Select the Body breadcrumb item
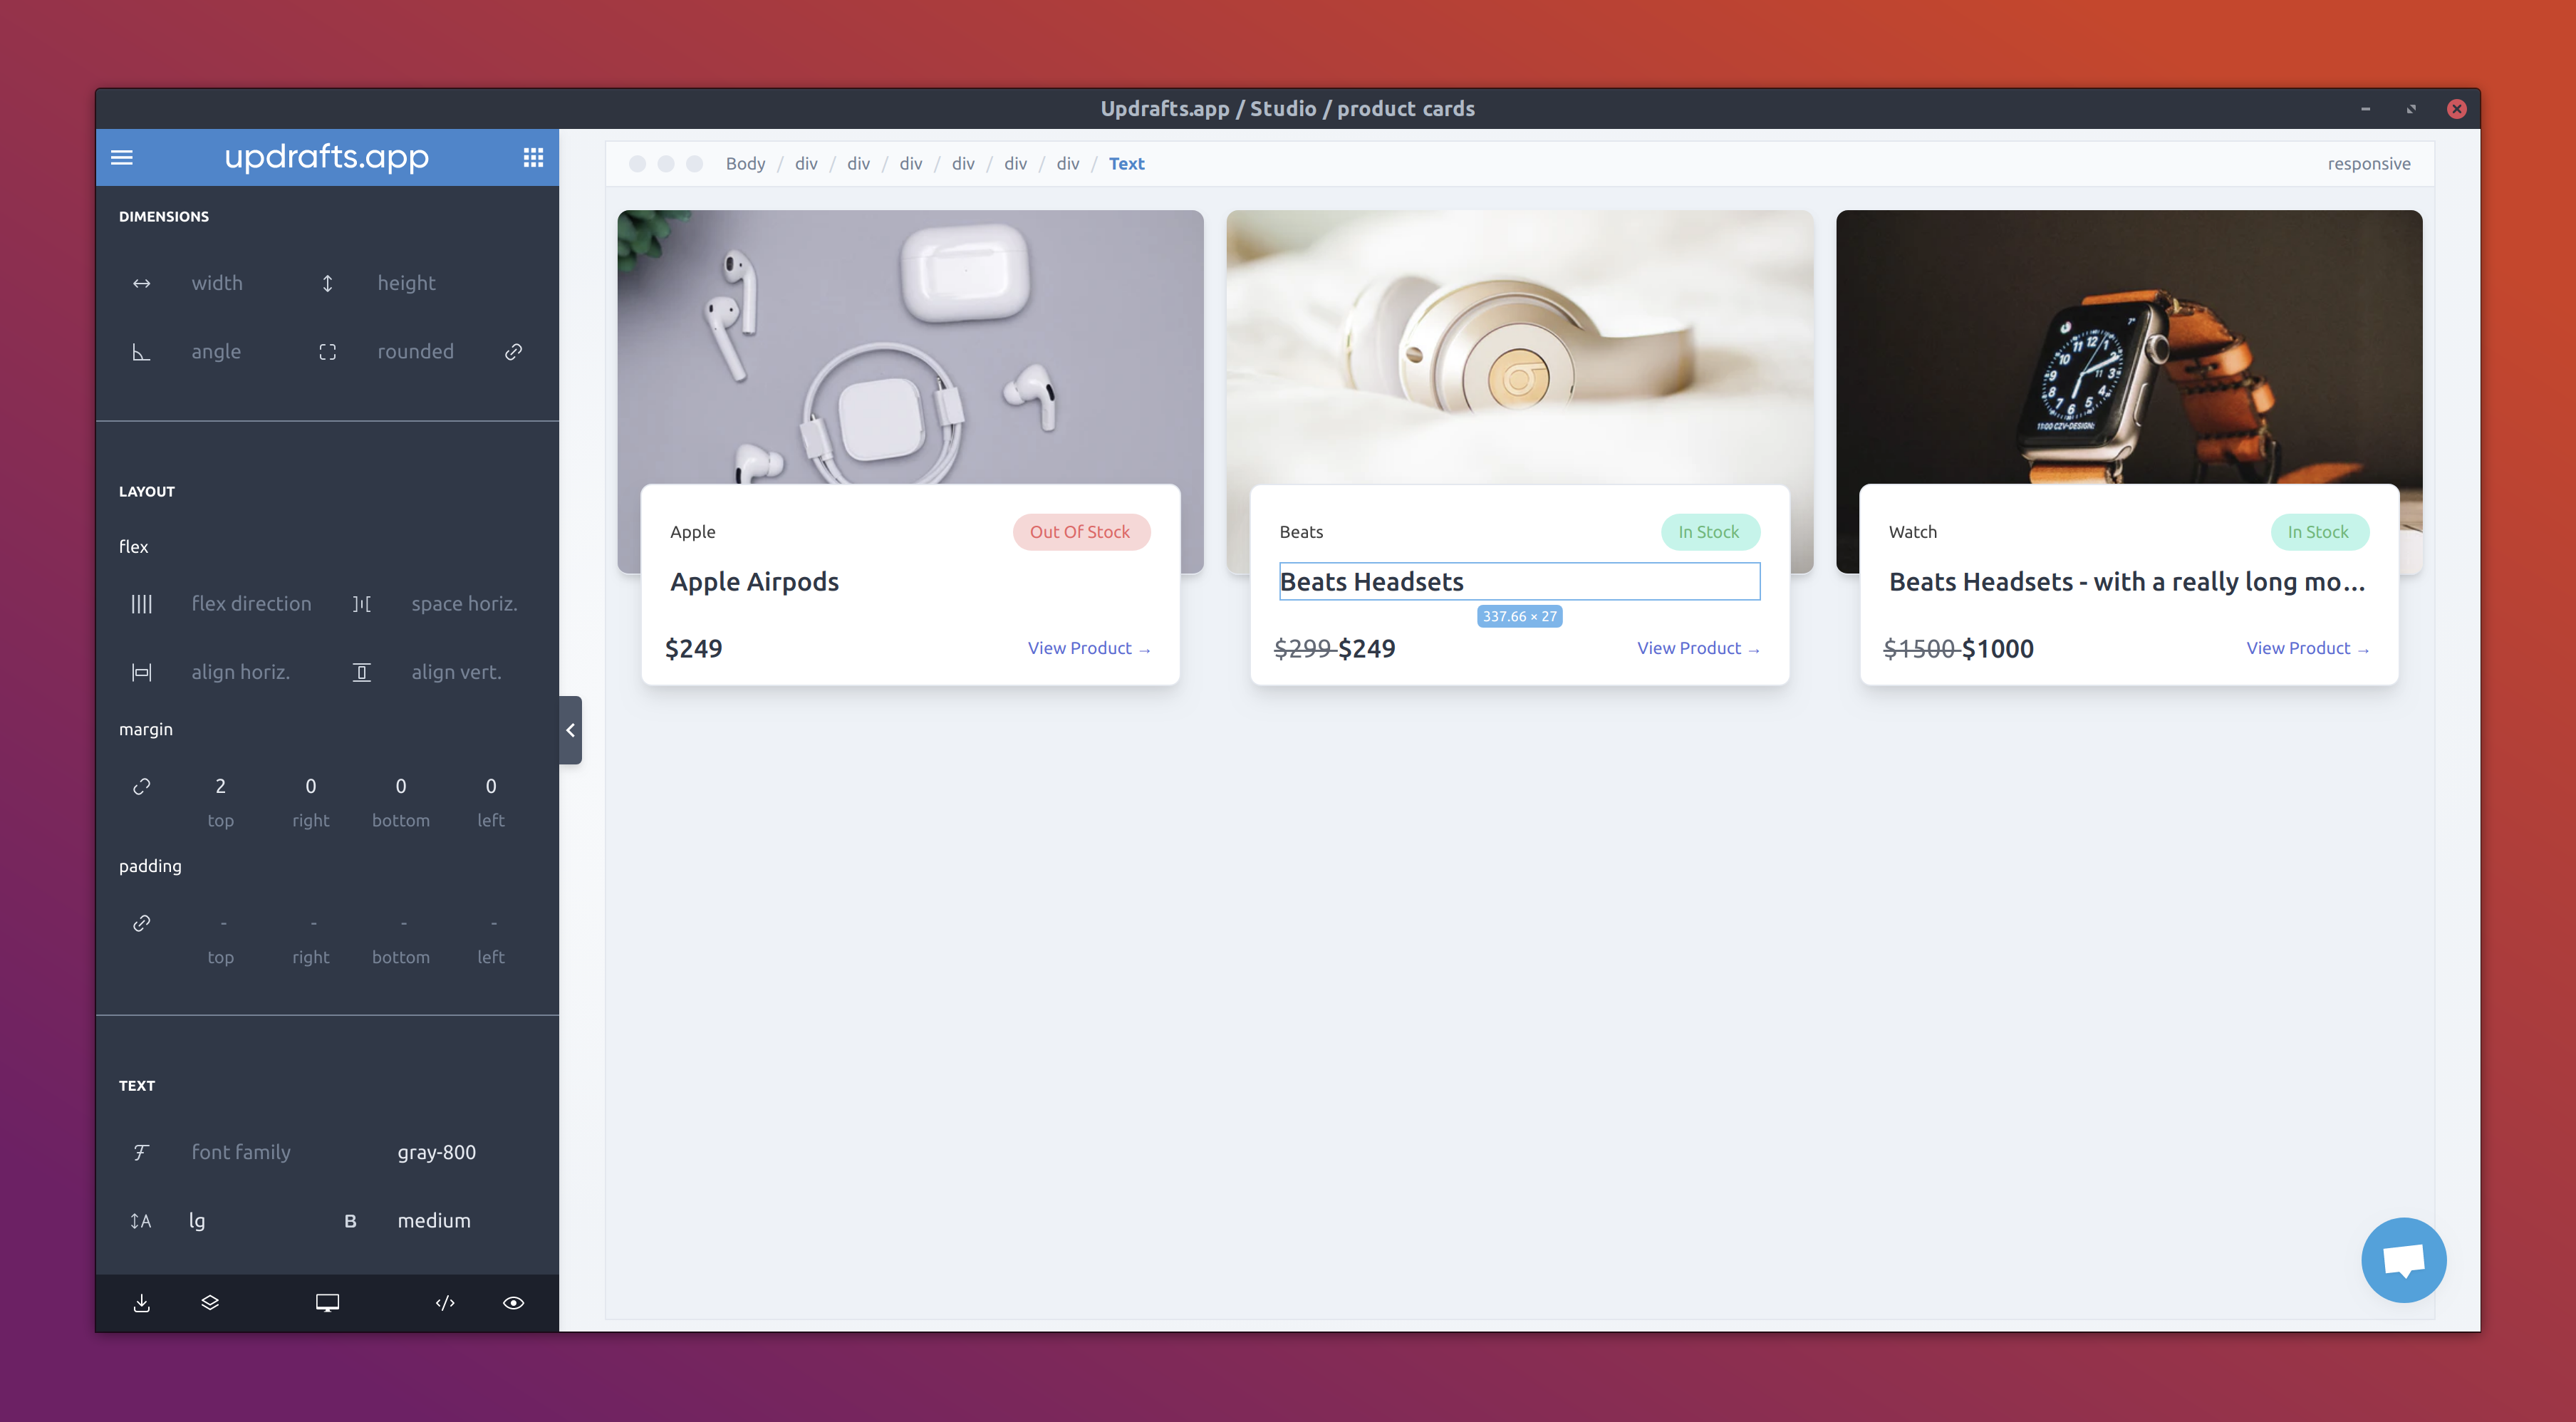The width and height of the screenshot is (2576, 1422). (745, 163)
